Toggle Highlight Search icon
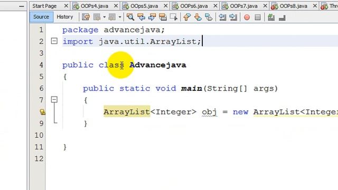This screenshot has width=338, height=190. click(x=163, y=17)
